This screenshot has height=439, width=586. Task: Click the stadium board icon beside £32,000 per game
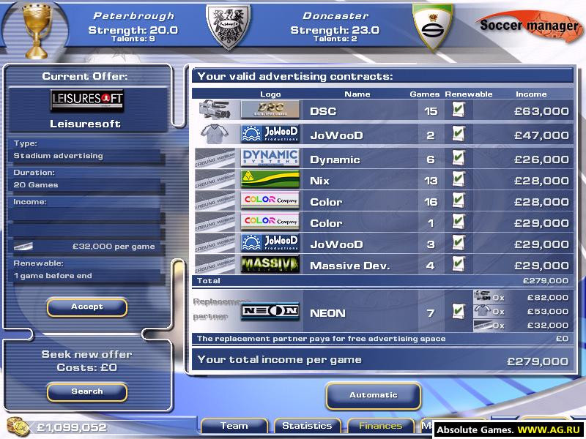click(x=23, y=246)
